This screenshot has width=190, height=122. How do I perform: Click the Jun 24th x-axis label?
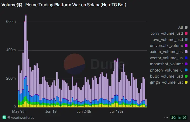pyautogui.click(x=84, y=111)
